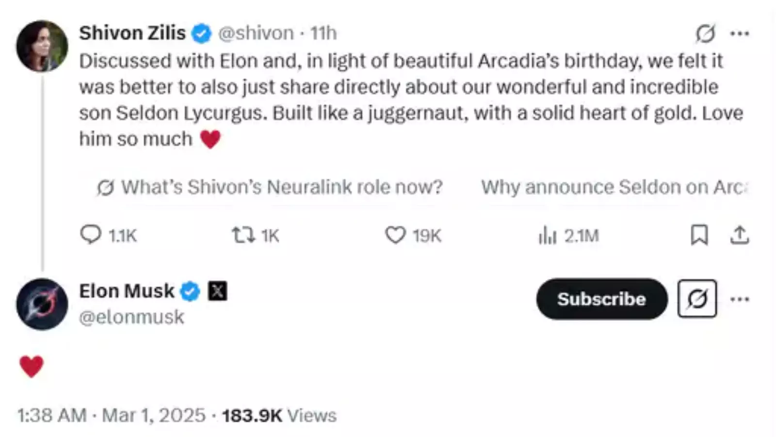Open the more options menu on Elon's reply
Viewport: 776px width, 437px height.
tap(740, 299)
